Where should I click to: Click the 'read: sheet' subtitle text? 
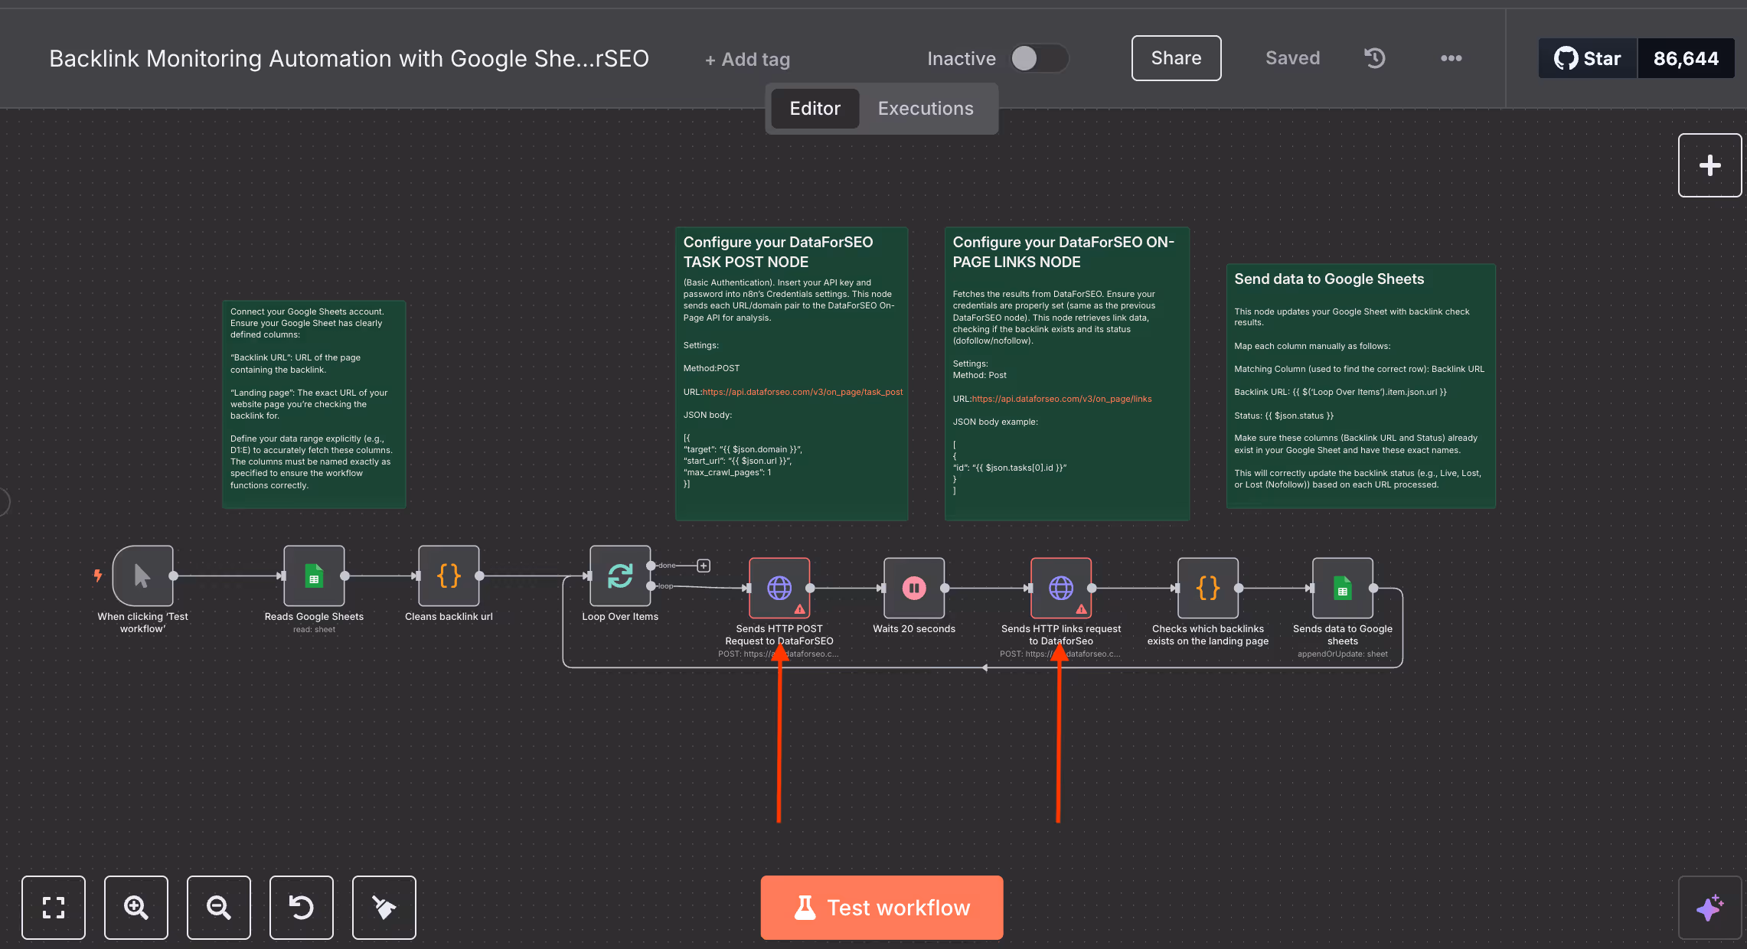(x=314, y=630)
